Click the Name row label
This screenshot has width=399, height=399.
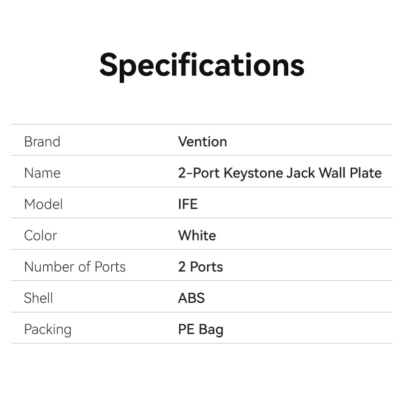click(42, 173)
